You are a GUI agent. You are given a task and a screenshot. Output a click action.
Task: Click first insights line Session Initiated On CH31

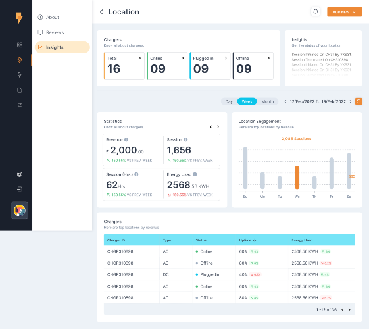click(321, 55)
